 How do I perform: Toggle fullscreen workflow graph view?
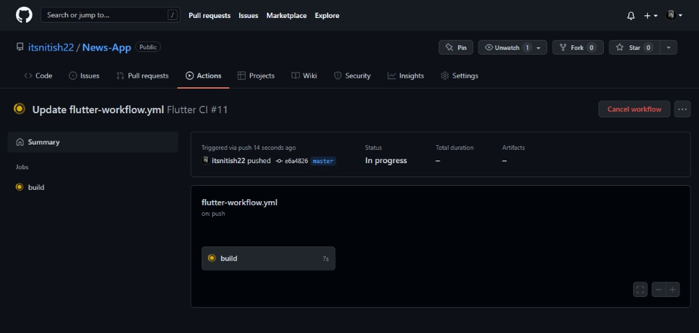[x=640, y=290]
